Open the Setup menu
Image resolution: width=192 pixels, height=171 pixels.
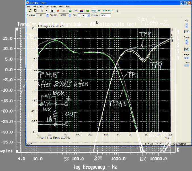[x=61, y=7]
